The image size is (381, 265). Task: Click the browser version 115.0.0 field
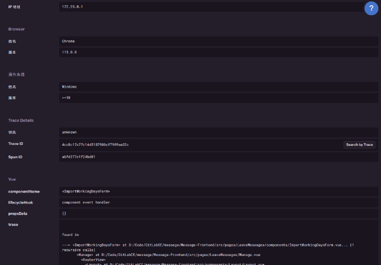click(69, 52)
